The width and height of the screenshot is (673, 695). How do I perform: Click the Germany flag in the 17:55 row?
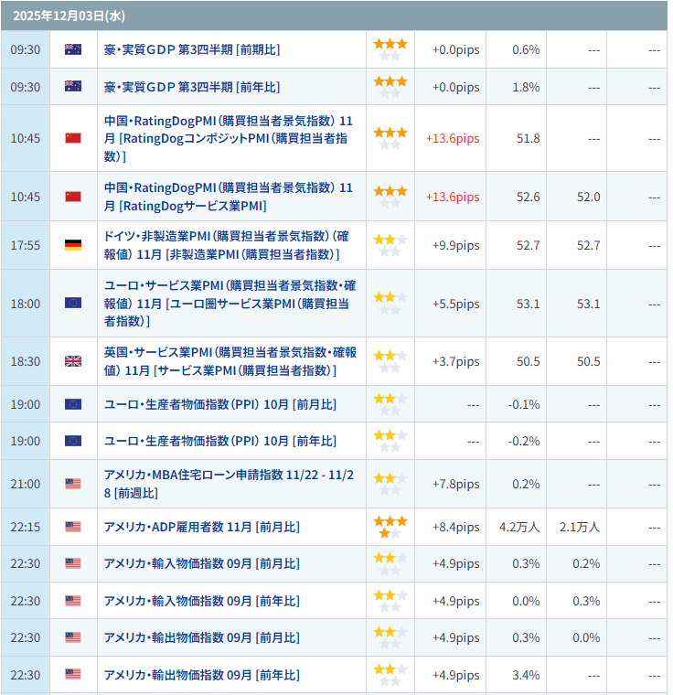click(73, 245)
